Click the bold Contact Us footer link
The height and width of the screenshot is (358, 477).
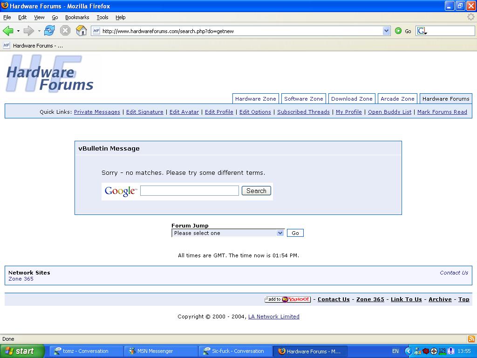(334, 299)
